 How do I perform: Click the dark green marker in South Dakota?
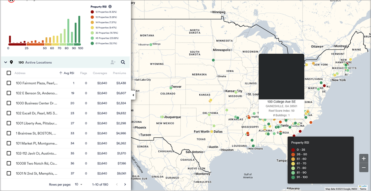(213, 60)
